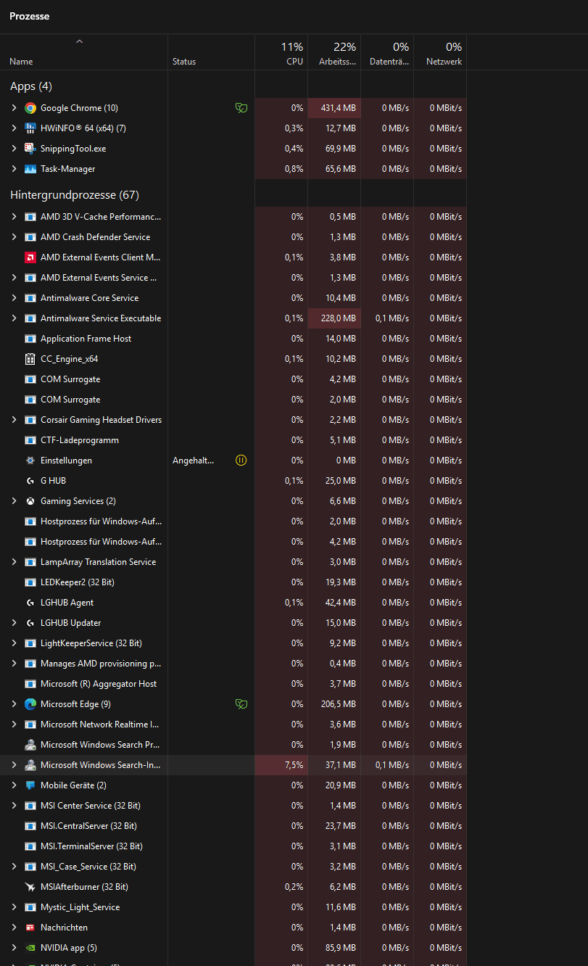588x966 pixels.
Task: Expand the NVIDIA app group
Action: [x=14, y=948]
